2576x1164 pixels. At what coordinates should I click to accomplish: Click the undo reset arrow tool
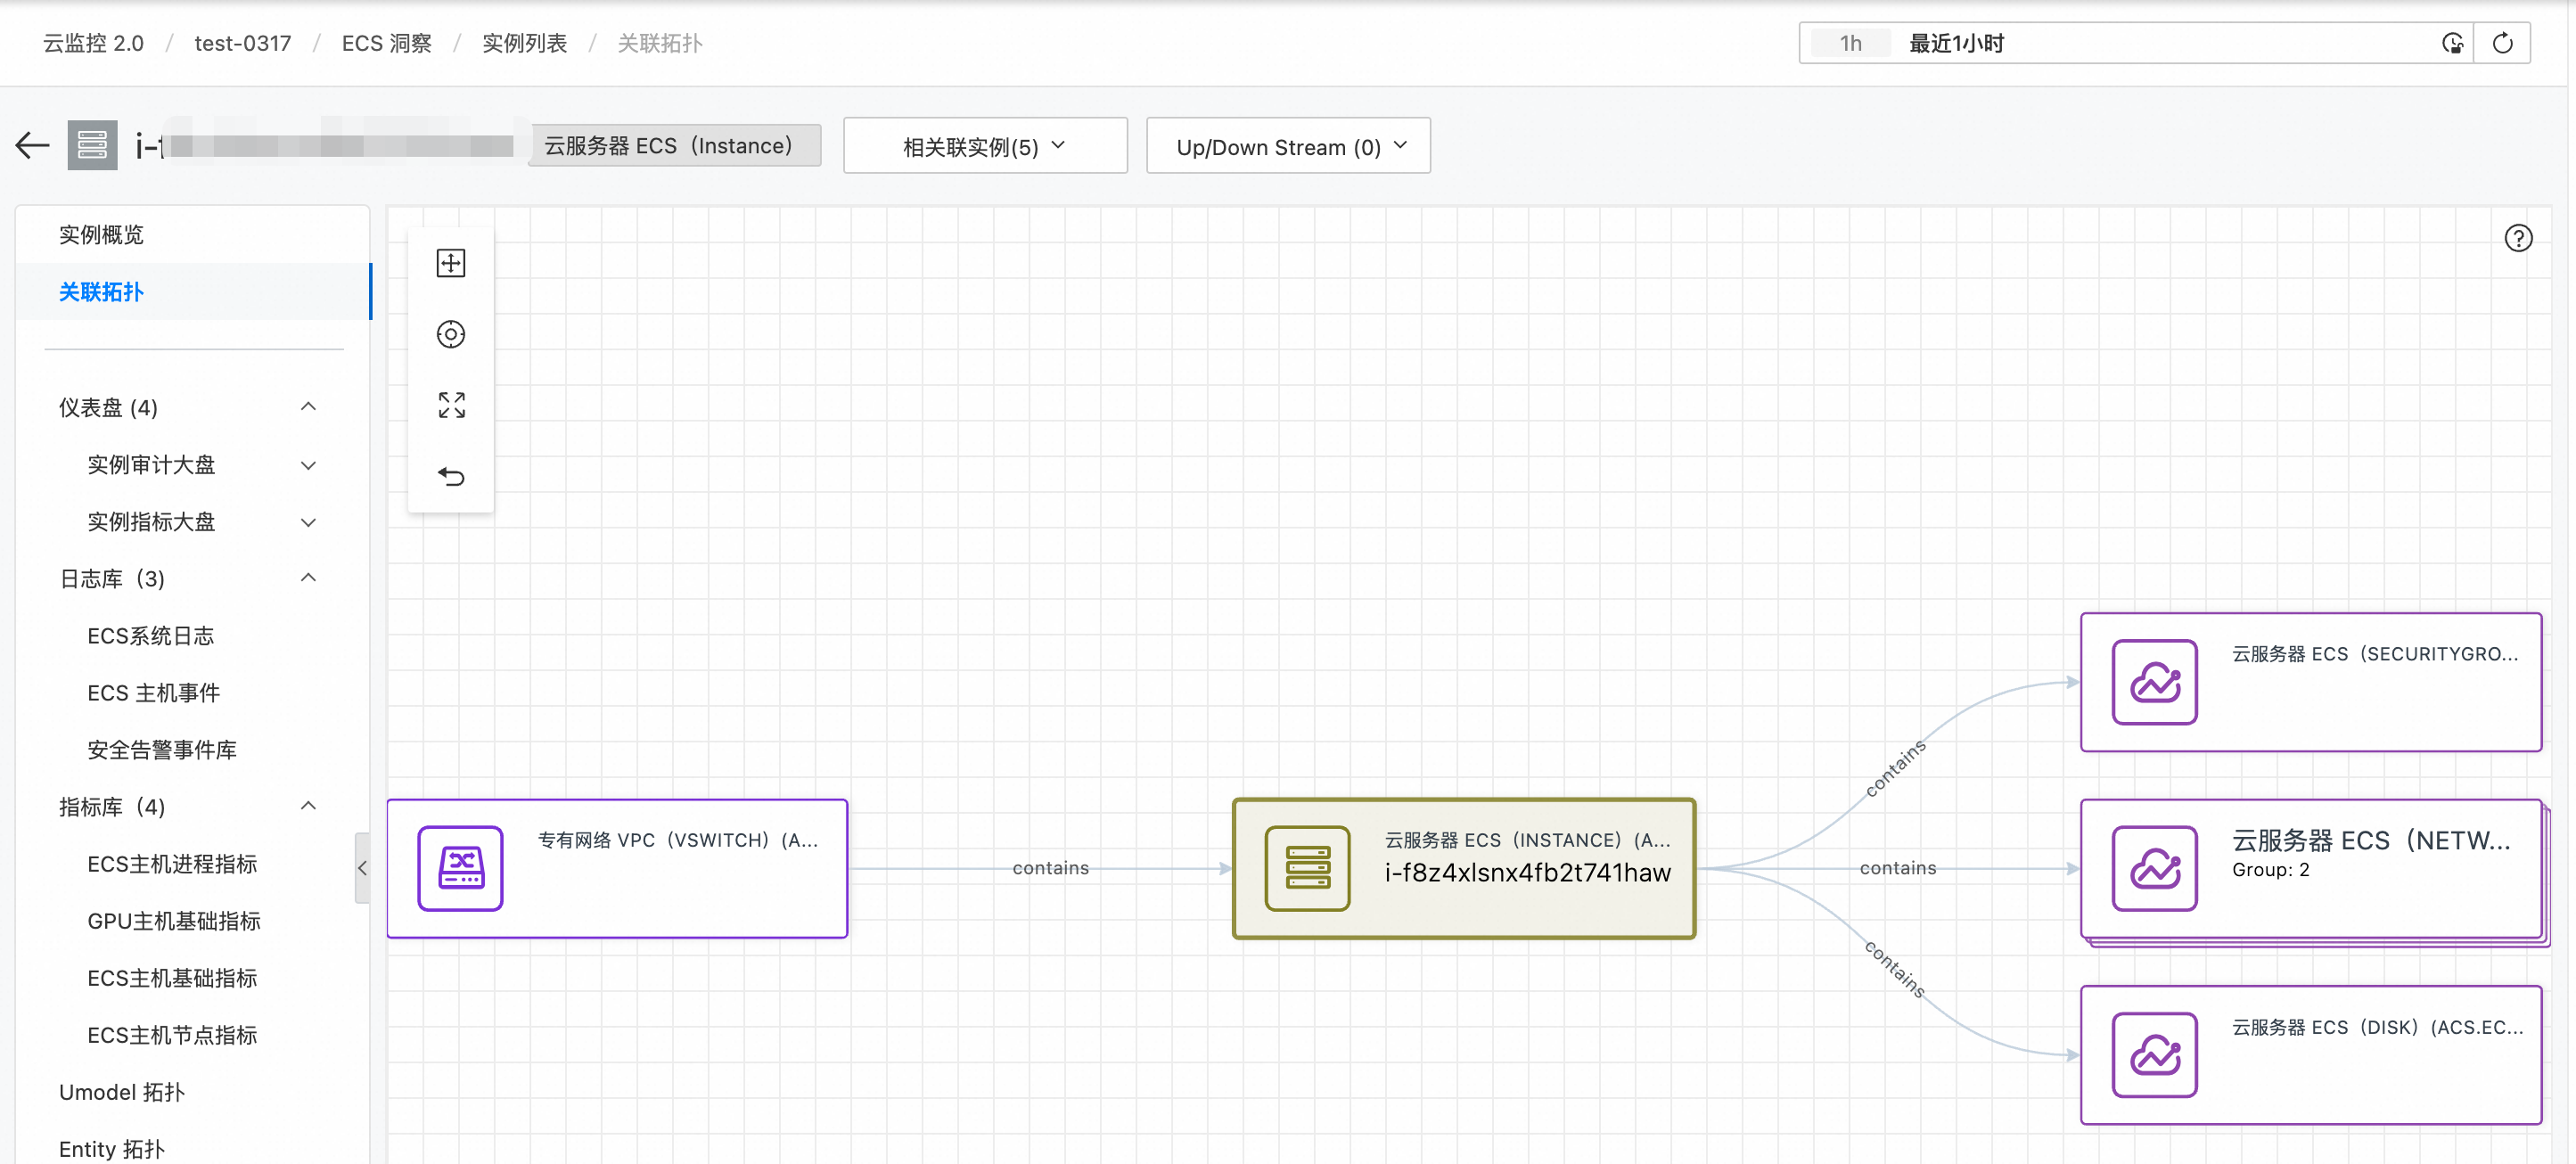tap(451, 476)
